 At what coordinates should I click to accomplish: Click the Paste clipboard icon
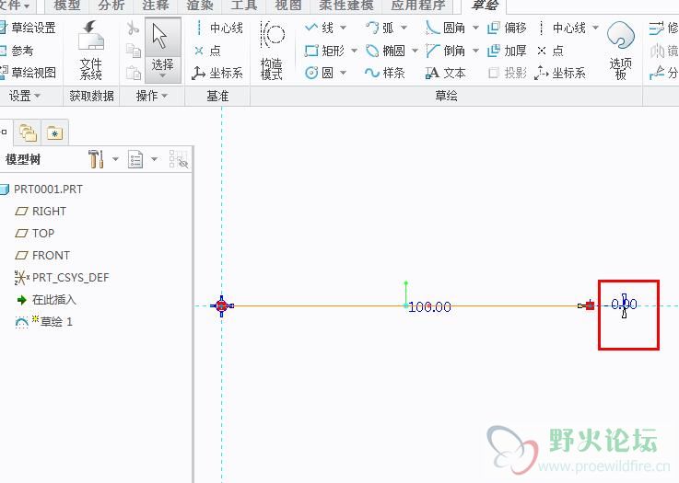tap(134, 73)
